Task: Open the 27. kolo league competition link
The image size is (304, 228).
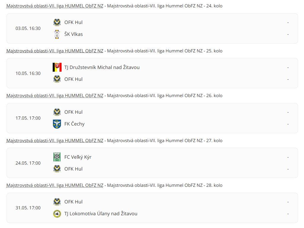Action: click(x=55, y=141)
